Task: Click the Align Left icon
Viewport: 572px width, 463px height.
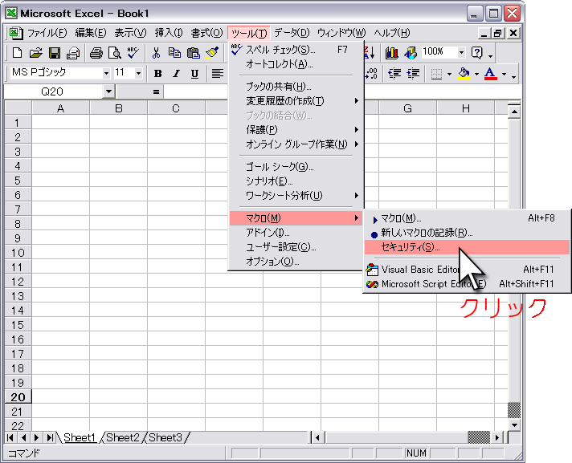Action: click(x=218, y=74)
